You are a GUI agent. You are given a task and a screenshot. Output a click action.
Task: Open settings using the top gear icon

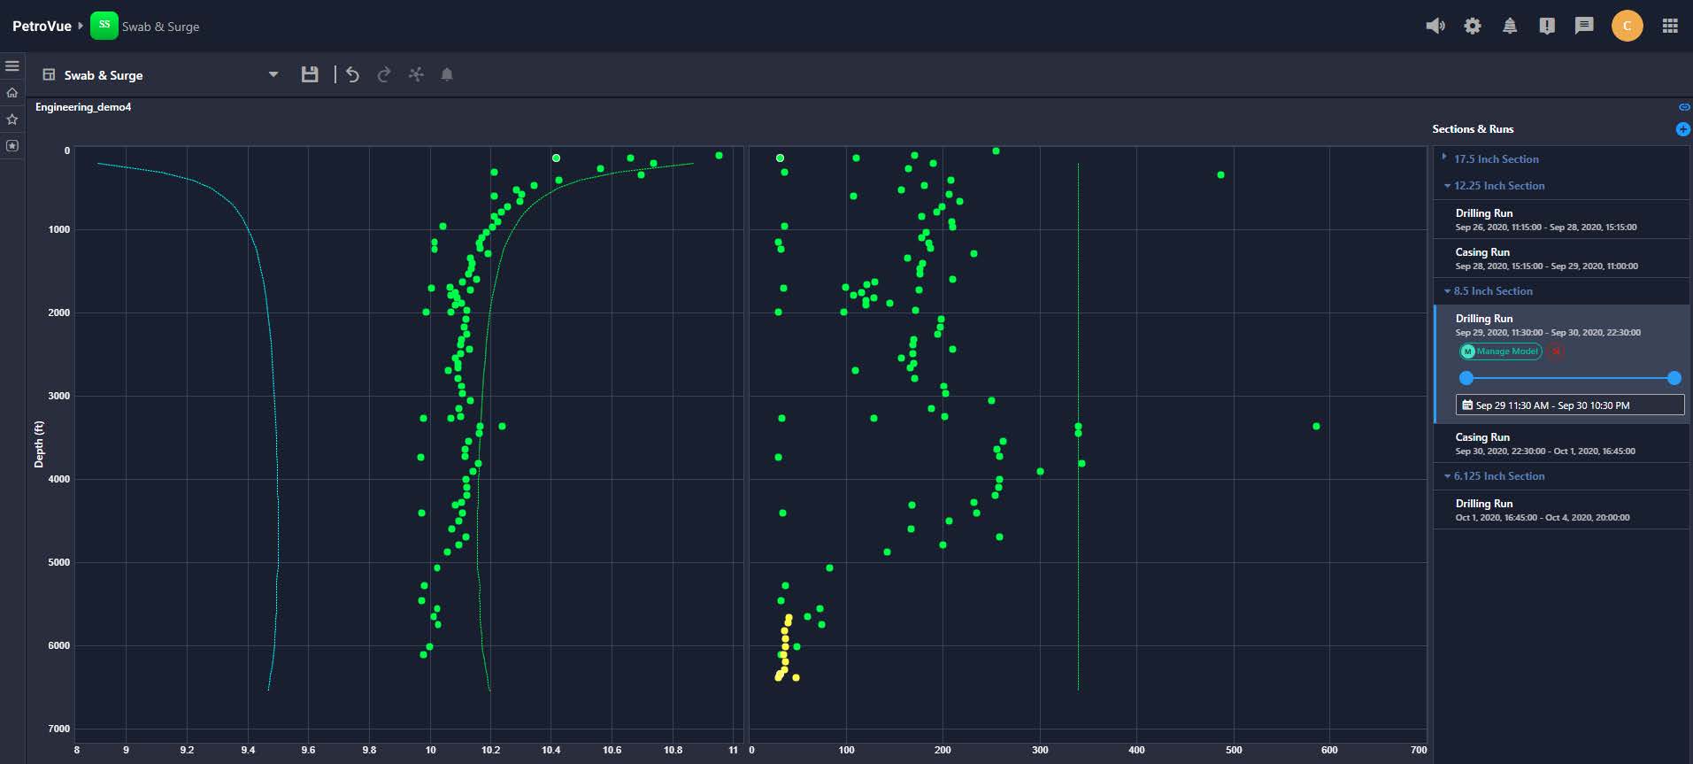click(1472, 26)
